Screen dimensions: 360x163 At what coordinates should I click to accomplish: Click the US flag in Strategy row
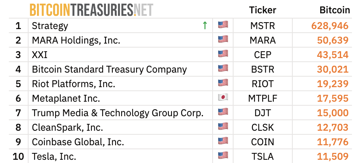(x=223, y=25)
